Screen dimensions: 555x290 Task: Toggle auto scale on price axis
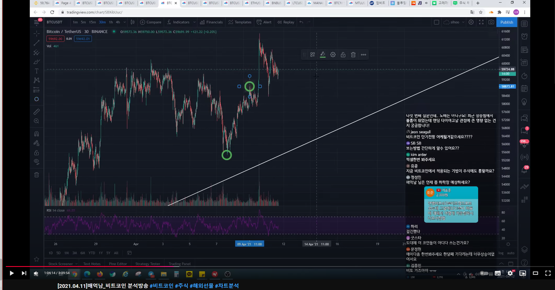click(511, 253)
